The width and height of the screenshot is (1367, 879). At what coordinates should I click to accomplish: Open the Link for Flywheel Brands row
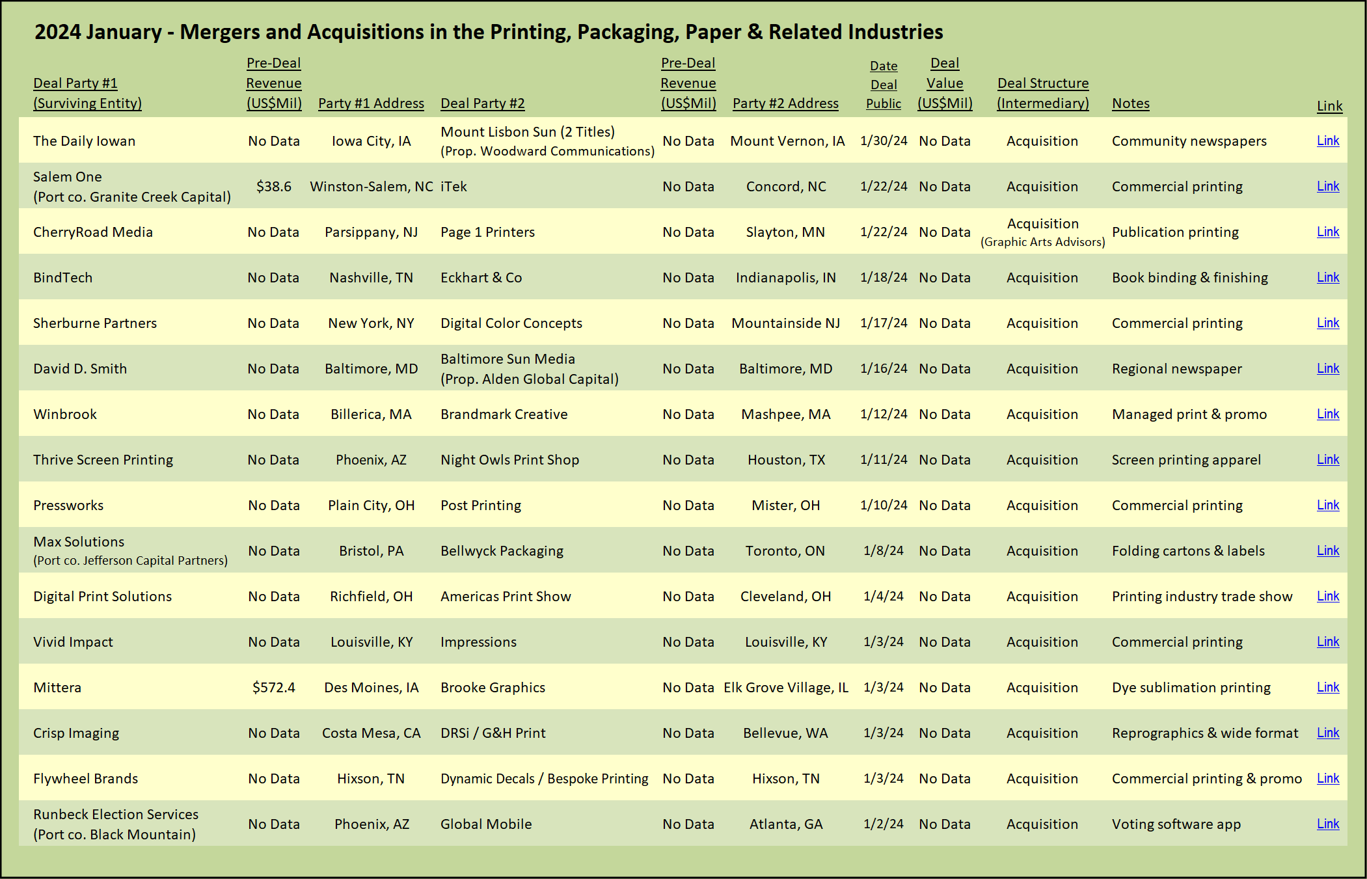(1328, 778)
